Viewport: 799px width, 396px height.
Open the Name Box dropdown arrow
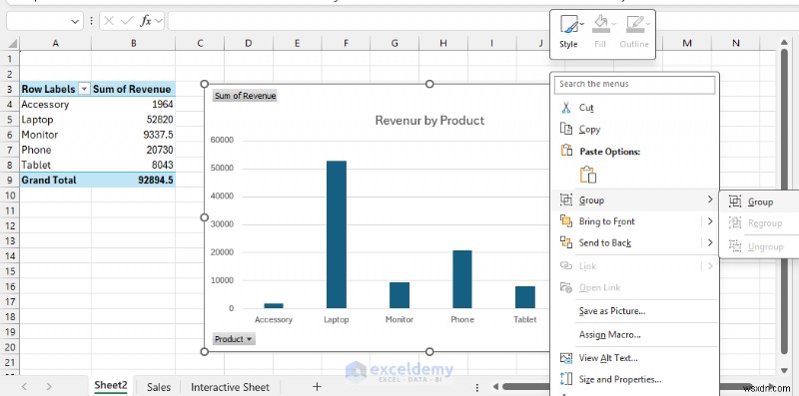click(x=75, y=21)
